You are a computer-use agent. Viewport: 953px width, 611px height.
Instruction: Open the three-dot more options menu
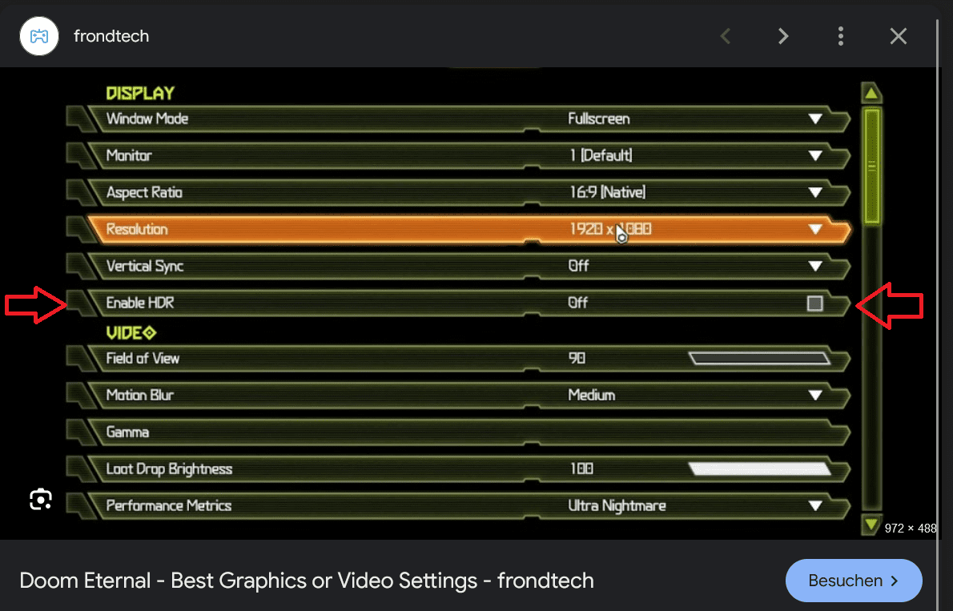(x=841, y=36)
